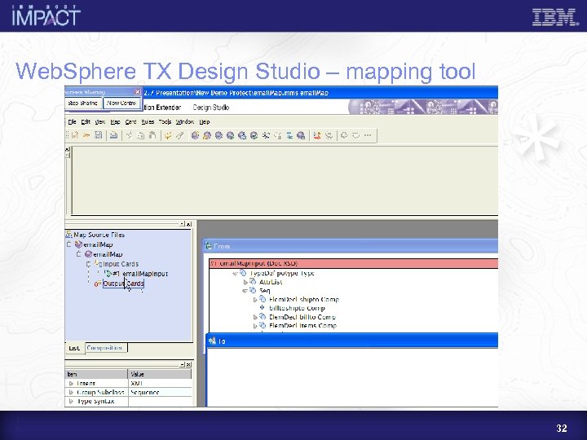587x440 pixels.
Task: Open the Window menu
Action: pos(185,121)
